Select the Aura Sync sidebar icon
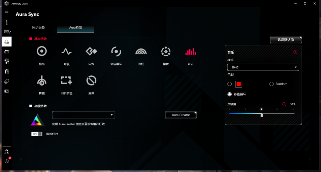This screenshot has height=172, width=321. (x=6, y=42)
